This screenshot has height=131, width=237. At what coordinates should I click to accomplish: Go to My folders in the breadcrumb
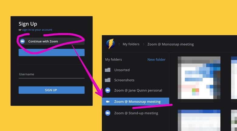(x=131, y=44)
